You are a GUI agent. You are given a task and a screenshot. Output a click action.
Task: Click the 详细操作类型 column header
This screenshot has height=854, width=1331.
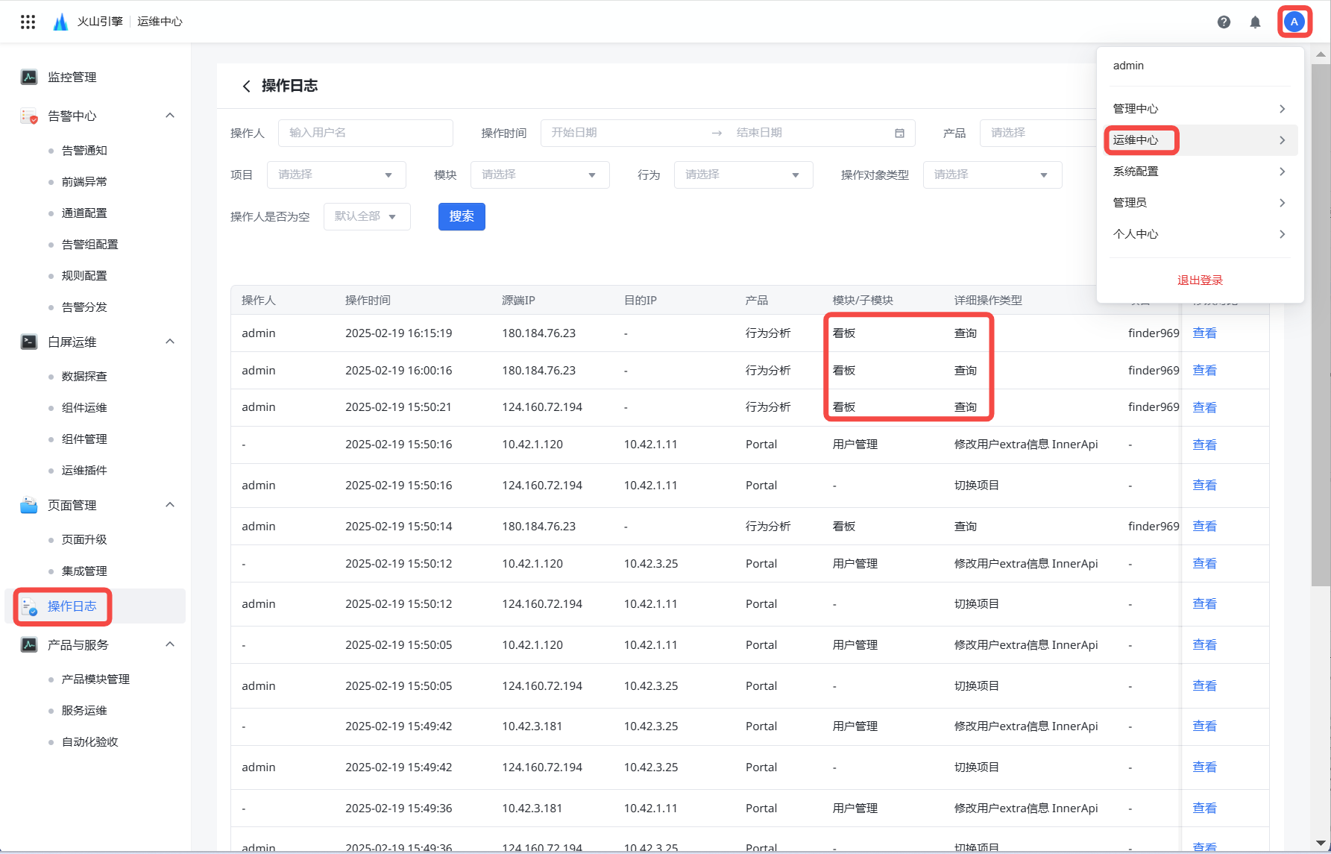point(988,301)
